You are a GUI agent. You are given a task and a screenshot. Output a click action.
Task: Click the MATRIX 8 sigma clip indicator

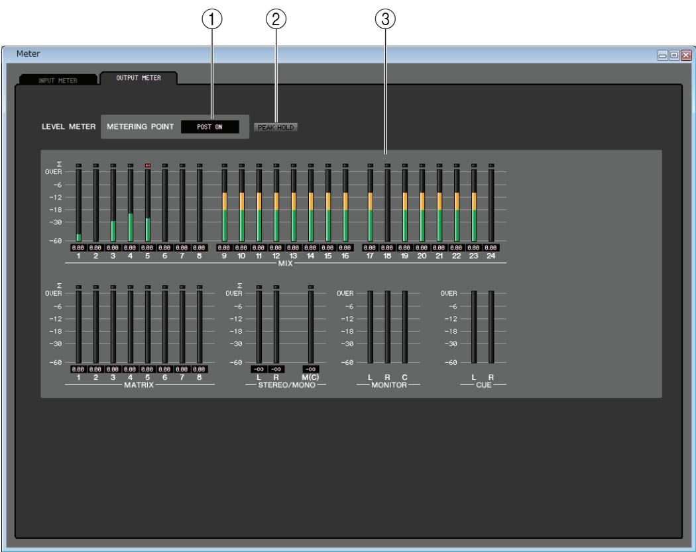click(200, 287)
